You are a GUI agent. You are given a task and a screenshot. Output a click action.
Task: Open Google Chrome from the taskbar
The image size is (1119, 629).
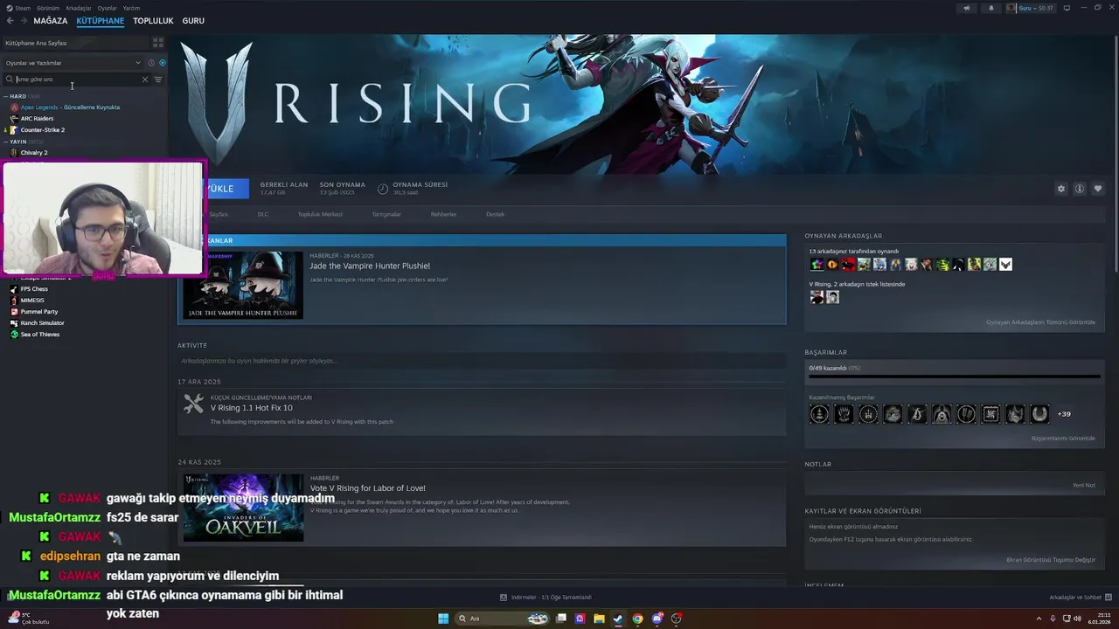pos(637,619)
